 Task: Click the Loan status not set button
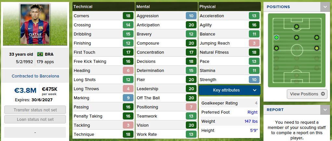click(x=35, y=120)
